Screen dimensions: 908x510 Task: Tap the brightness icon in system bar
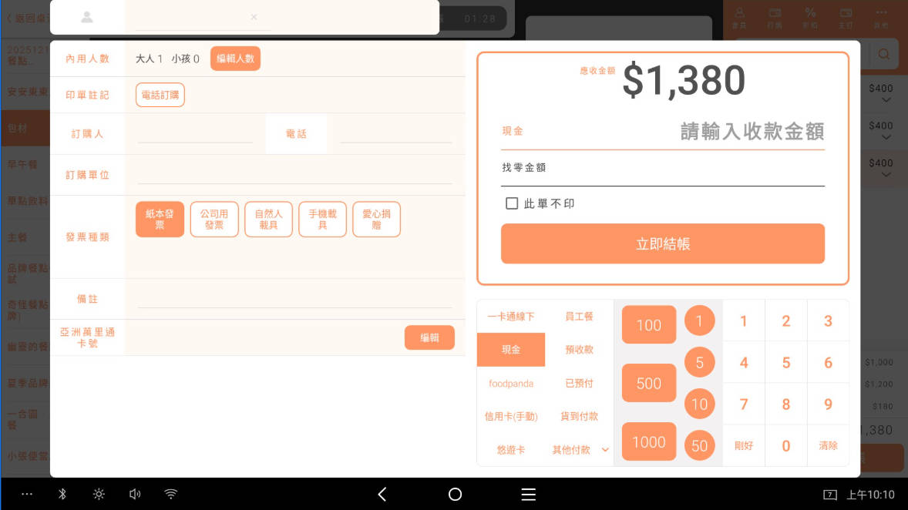tap(99, 495)
